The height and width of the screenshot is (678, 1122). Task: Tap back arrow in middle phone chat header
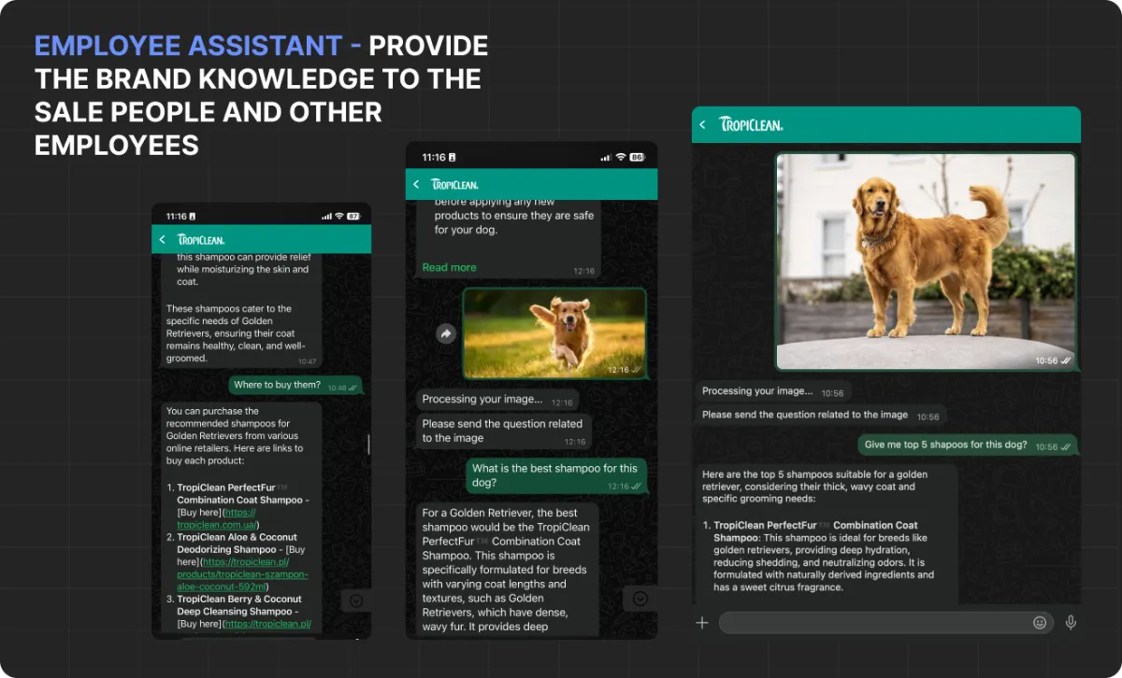(x=416, y=185)
